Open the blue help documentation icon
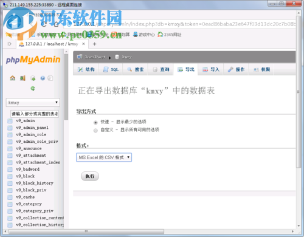 coord(43,78)
